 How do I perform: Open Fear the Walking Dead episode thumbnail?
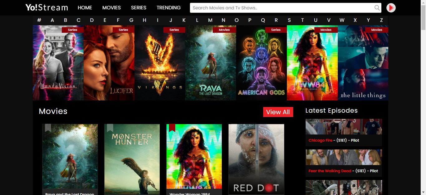[x=344, y=157]
